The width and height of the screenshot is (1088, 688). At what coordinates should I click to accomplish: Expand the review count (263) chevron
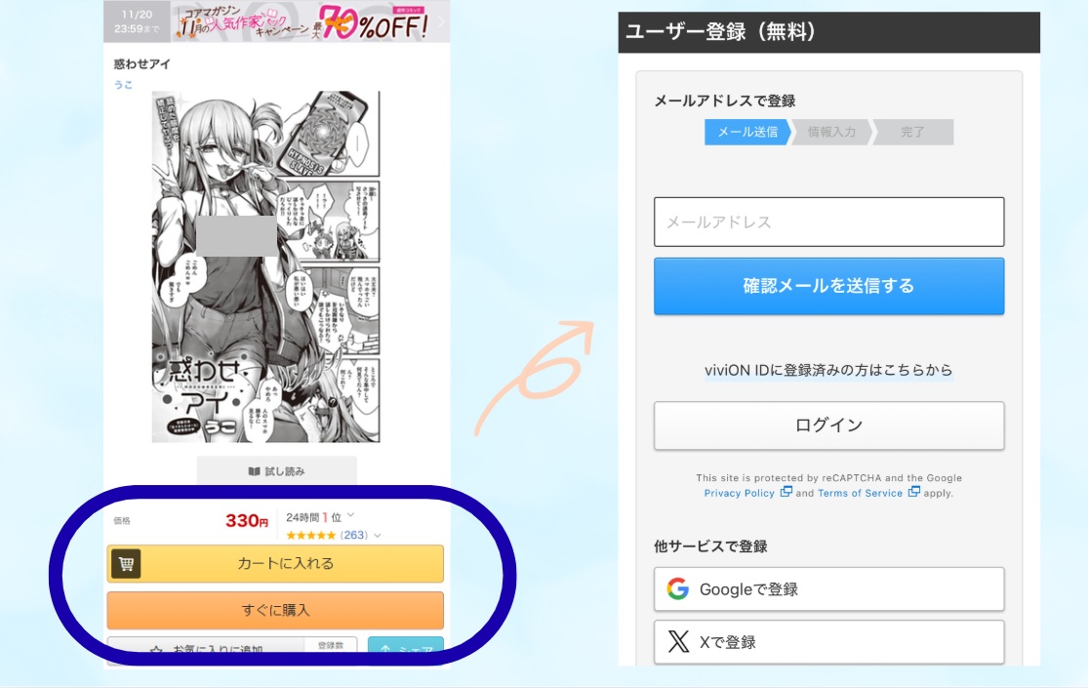tap(378, 535)
